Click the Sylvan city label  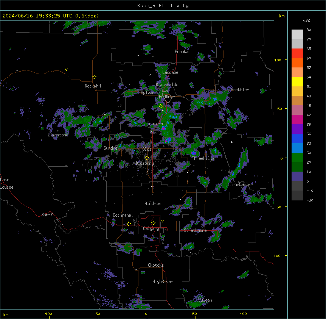point(147,93)
